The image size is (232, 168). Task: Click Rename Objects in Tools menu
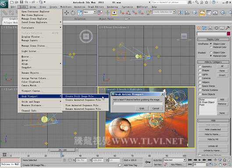[x=40, y=73]
